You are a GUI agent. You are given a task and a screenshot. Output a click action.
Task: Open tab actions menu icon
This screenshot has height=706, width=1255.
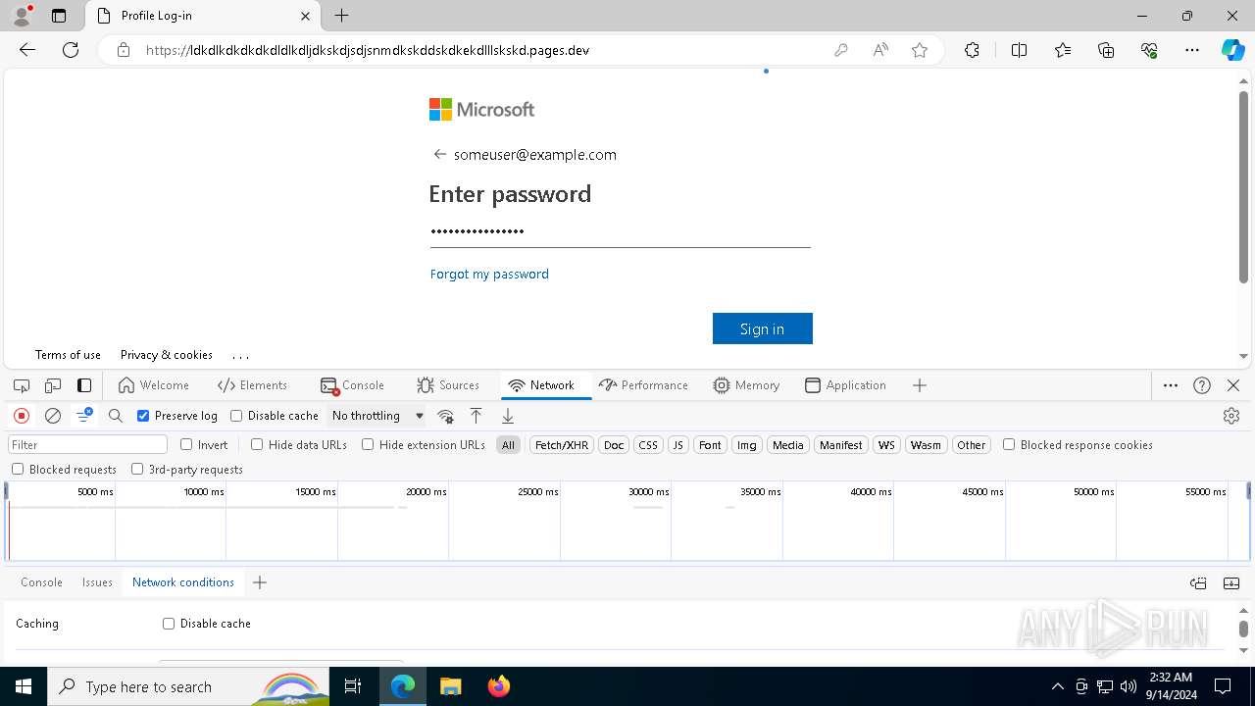pos(59,16)
